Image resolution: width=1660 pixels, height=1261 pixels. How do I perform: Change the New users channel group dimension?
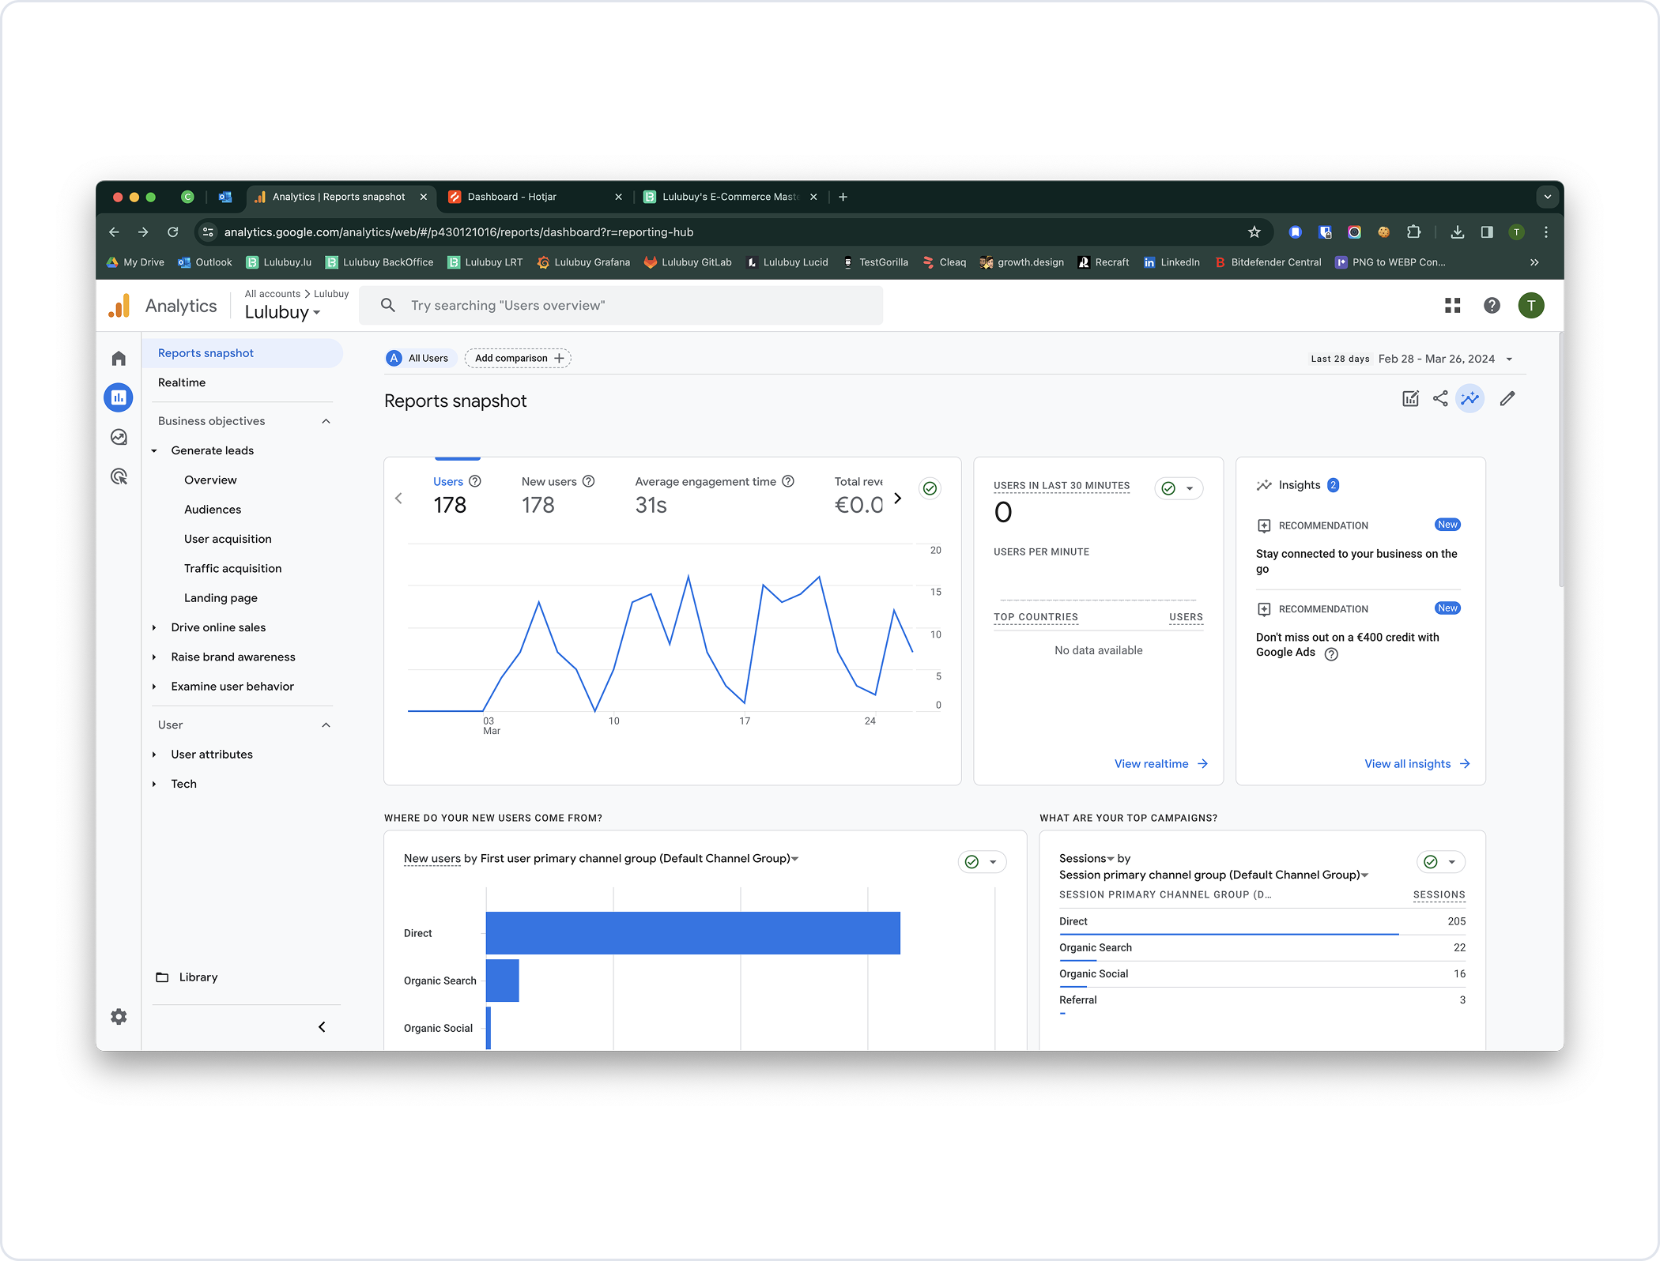tap(639, 859)
